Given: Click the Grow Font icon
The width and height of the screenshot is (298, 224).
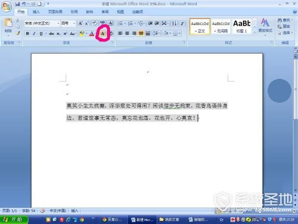Looking at the screenshot, I should click(80, 23).
